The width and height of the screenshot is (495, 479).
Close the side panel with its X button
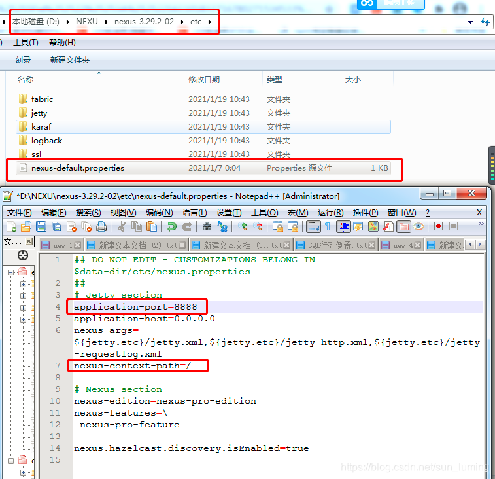point(29,241)
